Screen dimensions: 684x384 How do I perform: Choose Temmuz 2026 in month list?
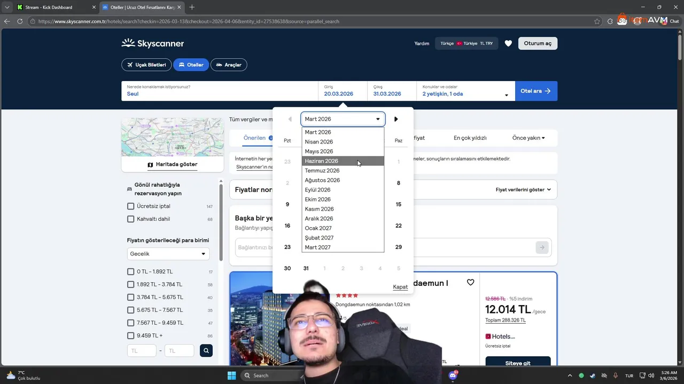pyautogui.click(x=343, y=171)
